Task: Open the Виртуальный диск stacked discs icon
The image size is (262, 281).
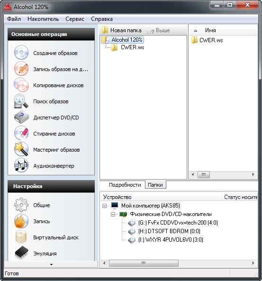Action: click(x=21, y=237)
